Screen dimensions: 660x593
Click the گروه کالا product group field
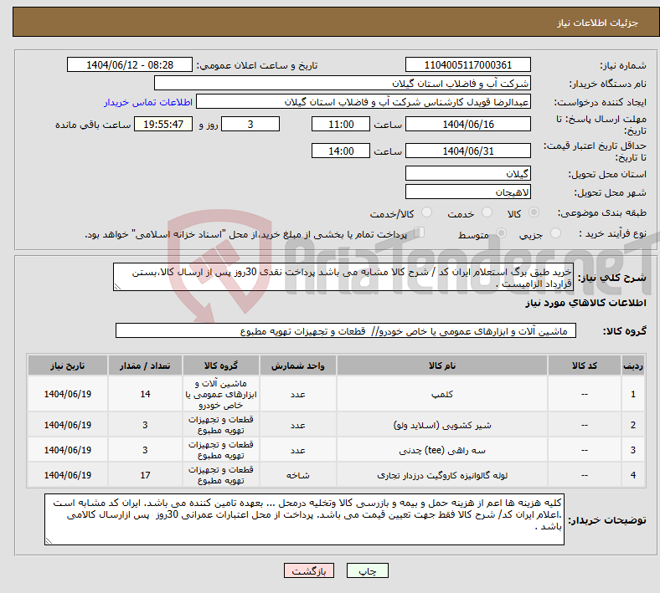[343, 331]
